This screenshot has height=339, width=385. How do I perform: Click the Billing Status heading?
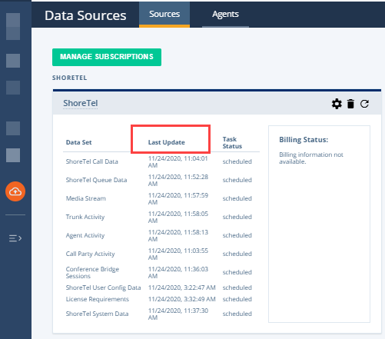click(x=304, y=140)
